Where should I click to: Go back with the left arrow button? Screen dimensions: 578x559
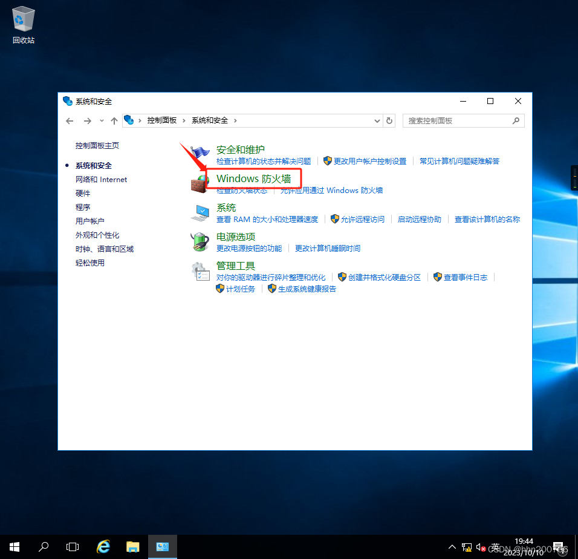point(70,121)
